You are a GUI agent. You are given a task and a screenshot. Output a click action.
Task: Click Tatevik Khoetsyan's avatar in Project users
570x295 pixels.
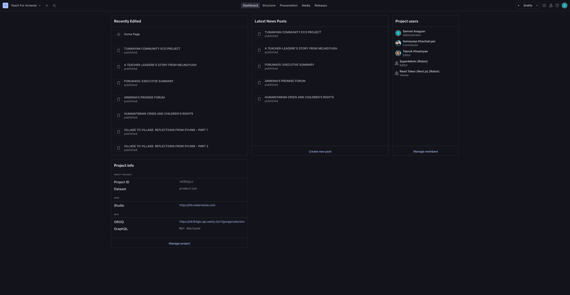pos(398,53)
